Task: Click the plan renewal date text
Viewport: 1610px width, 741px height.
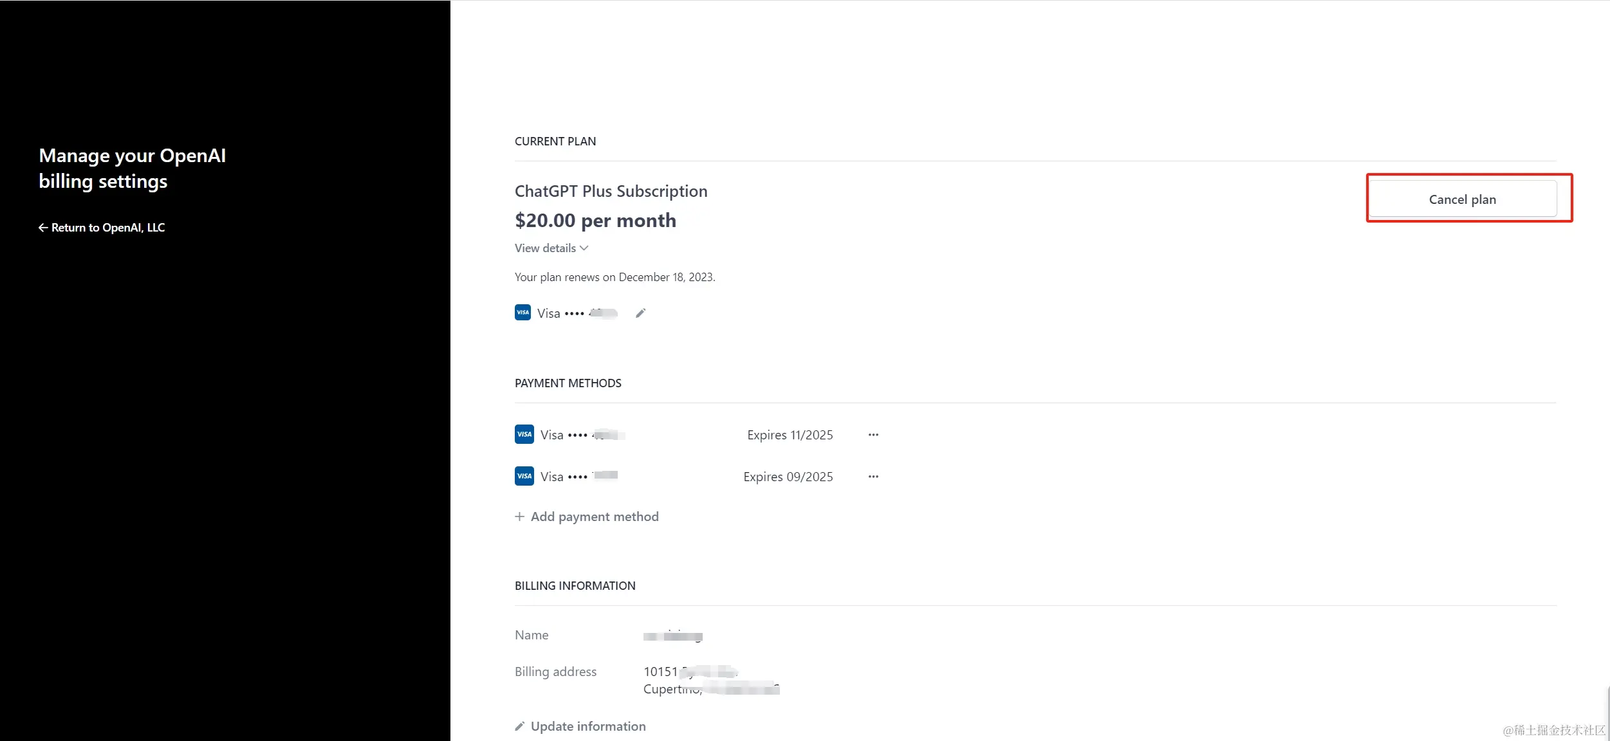Action: (x=615, y=277)
